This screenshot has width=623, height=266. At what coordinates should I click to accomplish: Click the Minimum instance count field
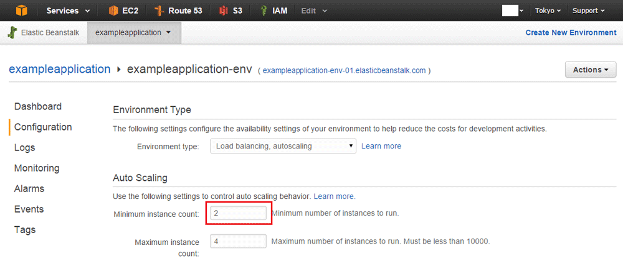pyautogui.click(x=238, y=213)
